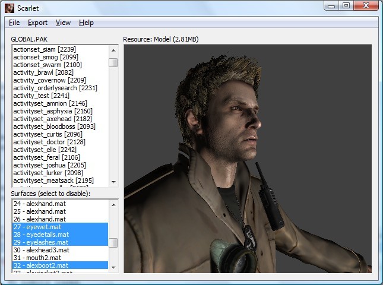
Task: Disable surface 31 - mouth2.mat
Action: 60,258
